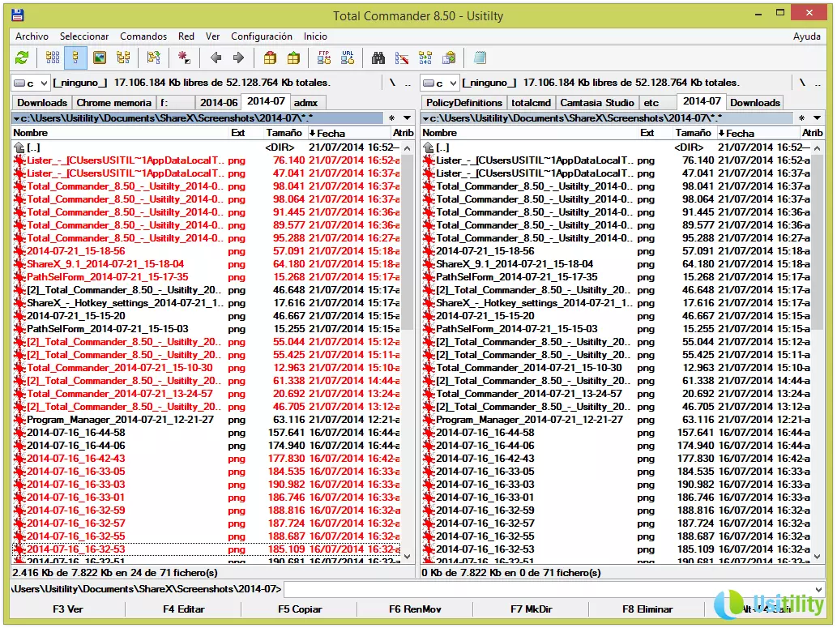The height and width of the screenshot is (628, 837).
Task: Open the URL new FTP connection icon
Action: (x=348, y=58)
